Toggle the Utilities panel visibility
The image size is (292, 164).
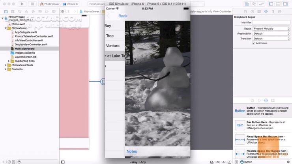(x=286, y=4)
